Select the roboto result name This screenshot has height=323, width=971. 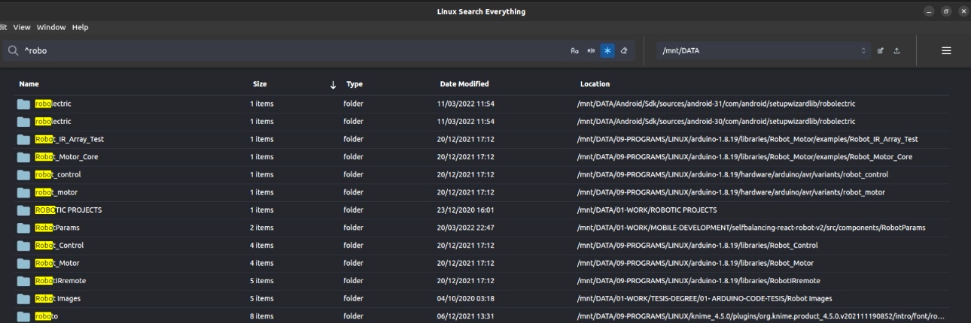click(46, 316)
